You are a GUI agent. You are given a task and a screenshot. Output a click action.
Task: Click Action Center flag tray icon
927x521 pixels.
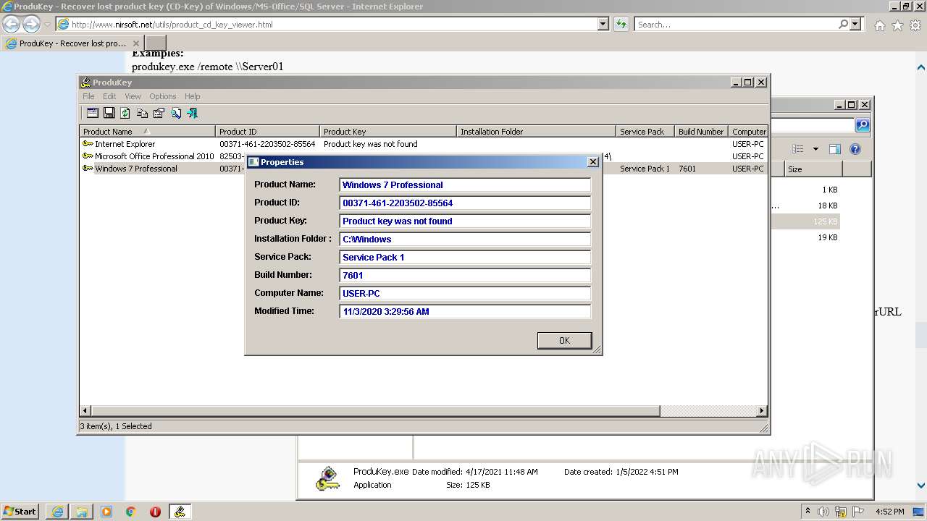tap(858, 512)
